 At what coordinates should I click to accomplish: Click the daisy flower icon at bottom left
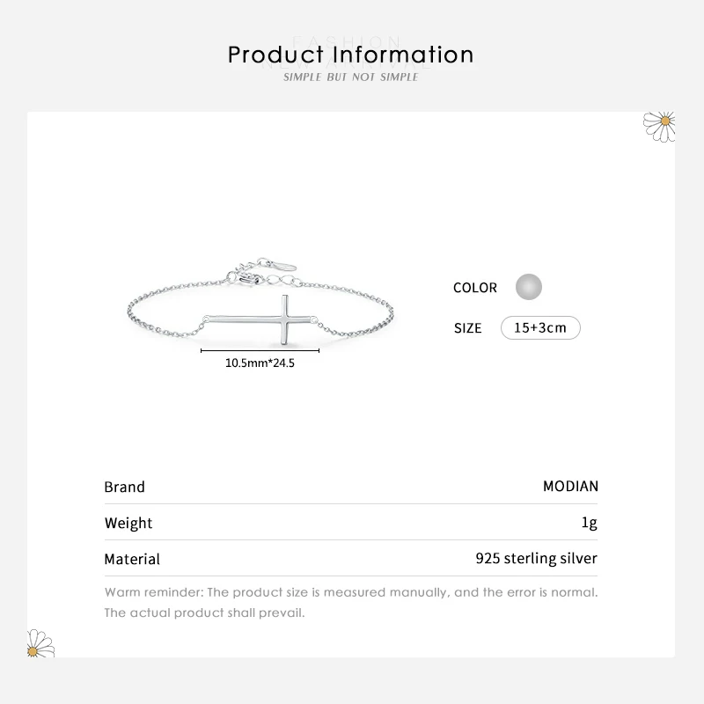coord(41,643)
